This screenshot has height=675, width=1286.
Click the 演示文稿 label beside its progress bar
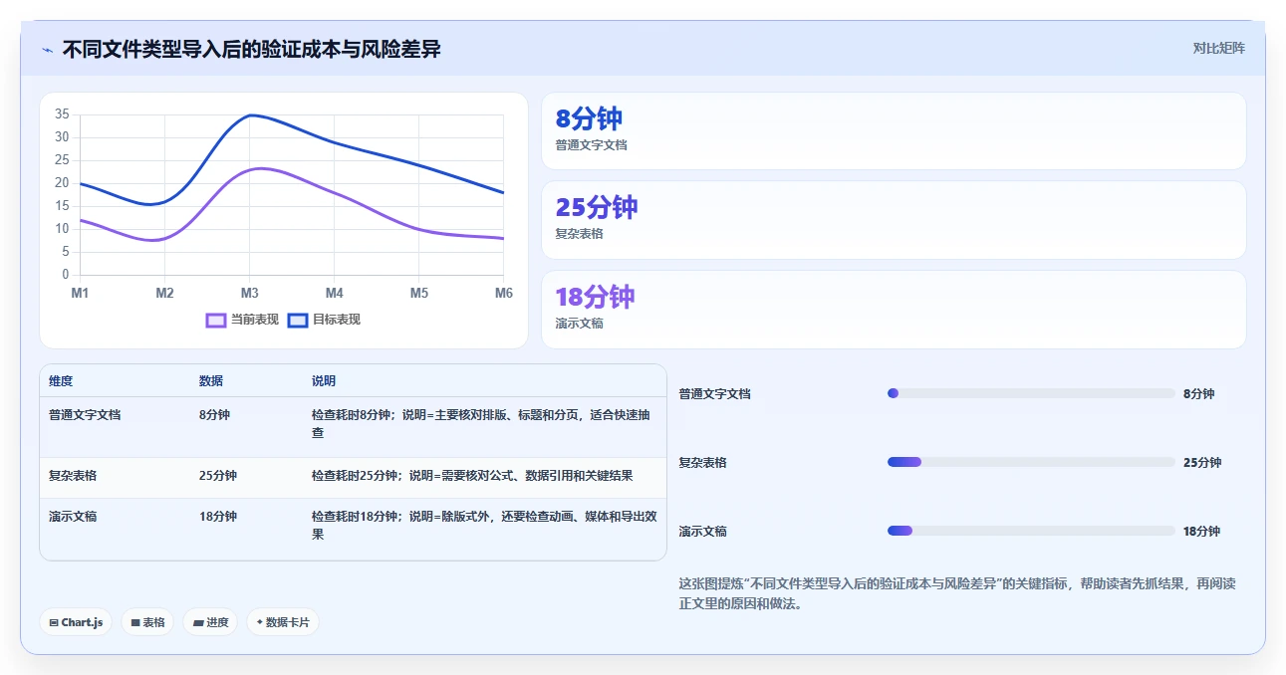pyautogui.click(x=703, y=531)
